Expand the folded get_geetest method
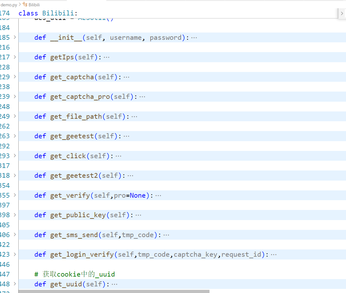 15,136
